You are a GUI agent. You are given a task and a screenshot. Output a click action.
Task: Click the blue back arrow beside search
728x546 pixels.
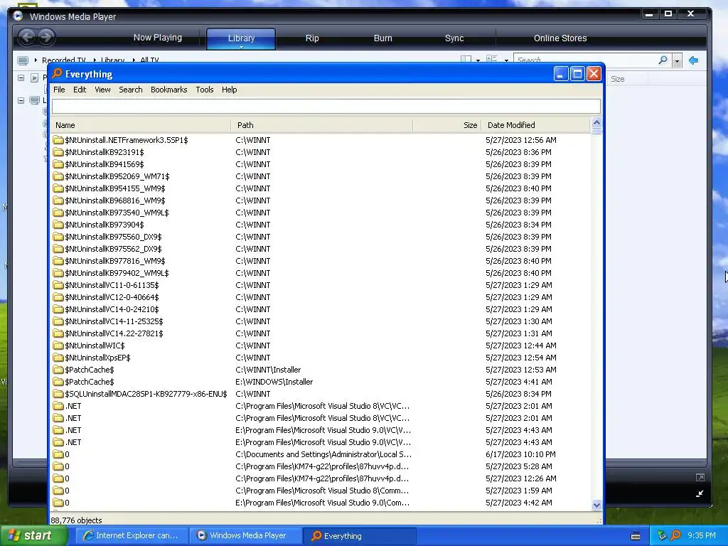(x=693, y=60)
